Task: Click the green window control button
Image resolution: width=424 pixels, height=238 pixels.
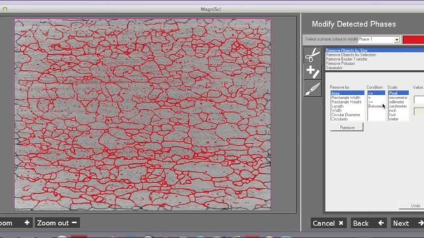Action: pos(5,9)
